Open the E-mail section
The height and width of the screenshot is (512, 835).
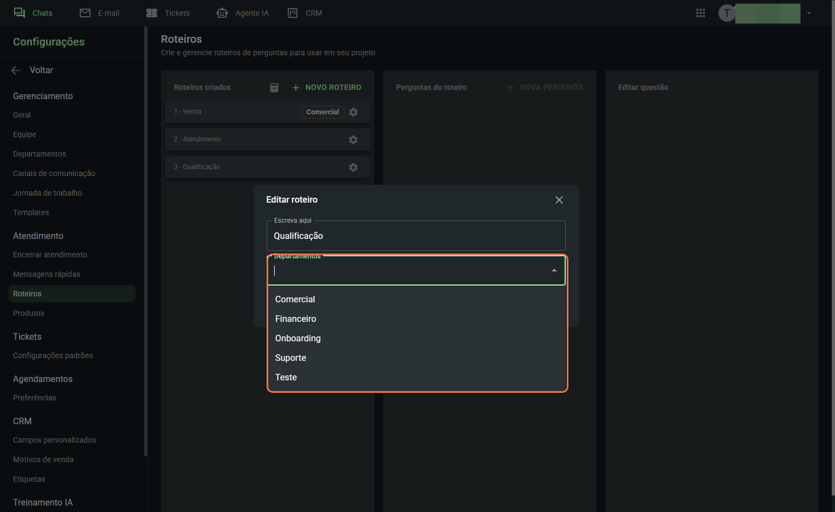click(99, 13)
